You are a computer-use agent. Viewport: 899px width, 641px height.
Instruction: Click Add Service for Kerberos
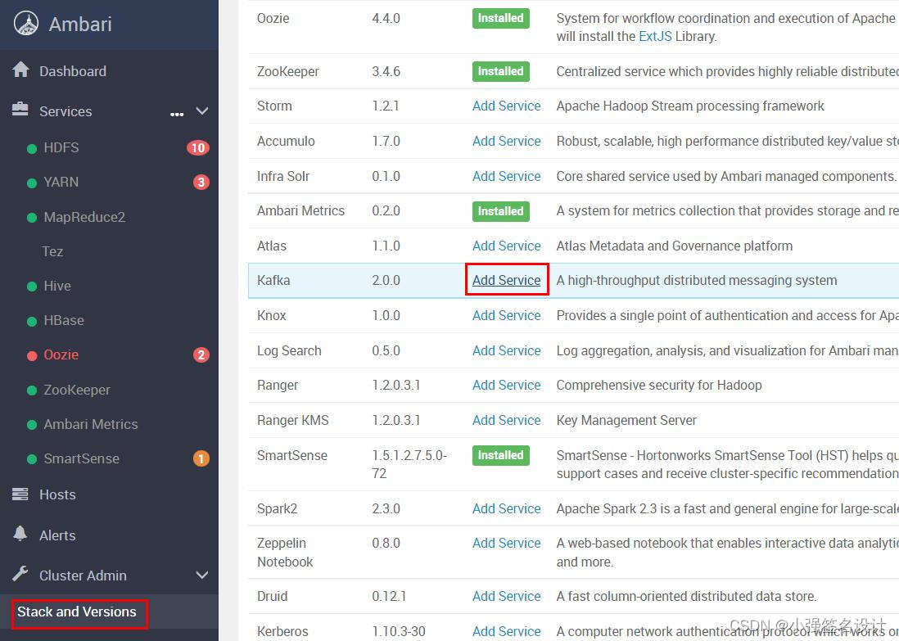click(506, 631)
